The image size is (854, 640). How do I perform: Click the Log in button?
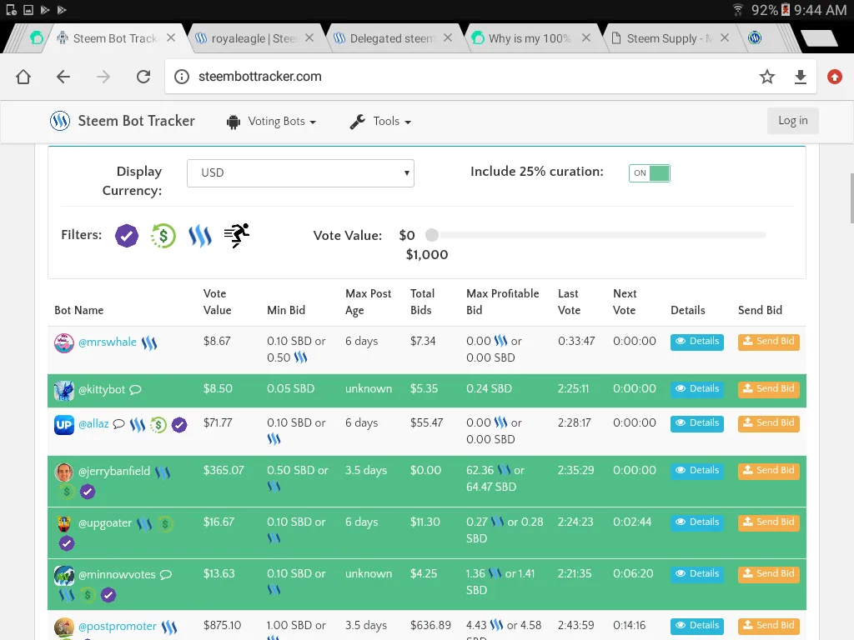point(792,120)
